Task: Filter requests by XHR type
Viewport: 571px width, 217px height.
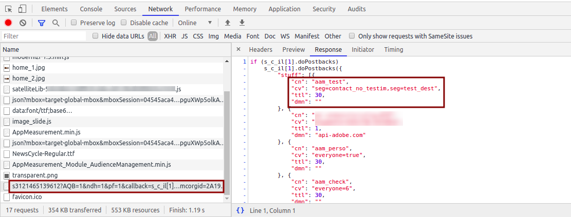Action: click(x=170, y=36)
